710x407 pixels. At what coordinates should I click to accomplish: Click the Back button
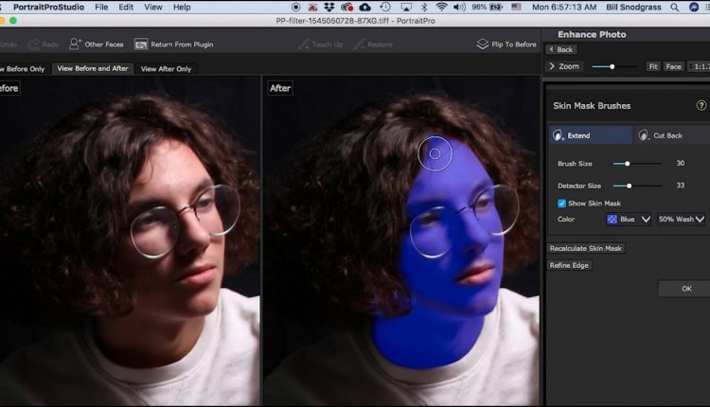coord(561,49)
